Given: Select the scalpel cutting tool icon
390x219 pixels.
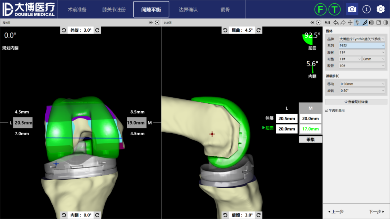Looking at the screenshot, I should tap(365, 23).
